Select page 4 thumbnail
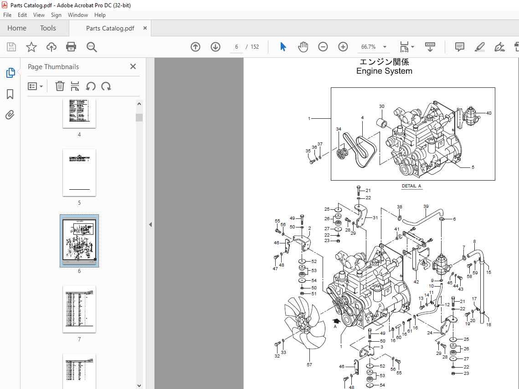This screenshot has height=389, width=519. point(79,114)
